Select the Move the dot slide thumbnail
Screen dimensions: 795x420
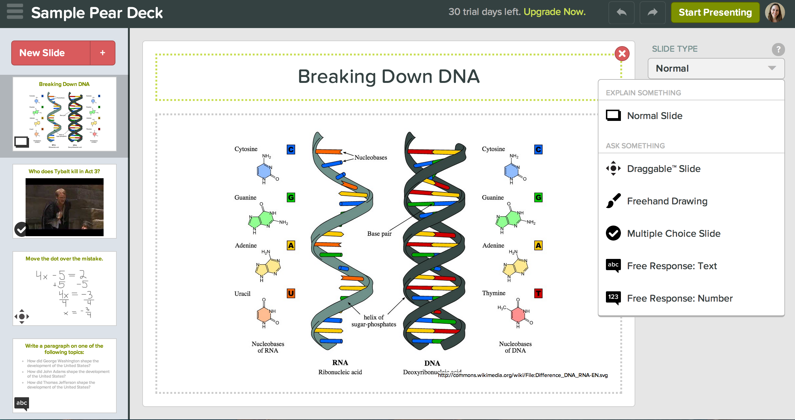click(x=65, y=289)
